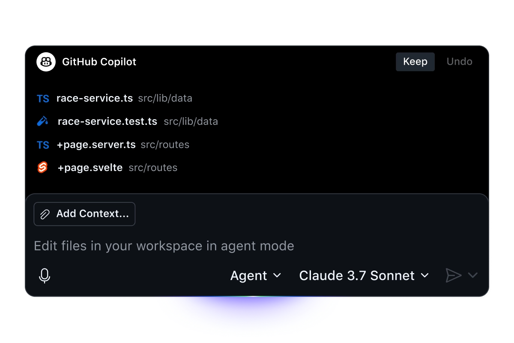Expand the send options chevron

pyautogui.click(x=472, y=275)
